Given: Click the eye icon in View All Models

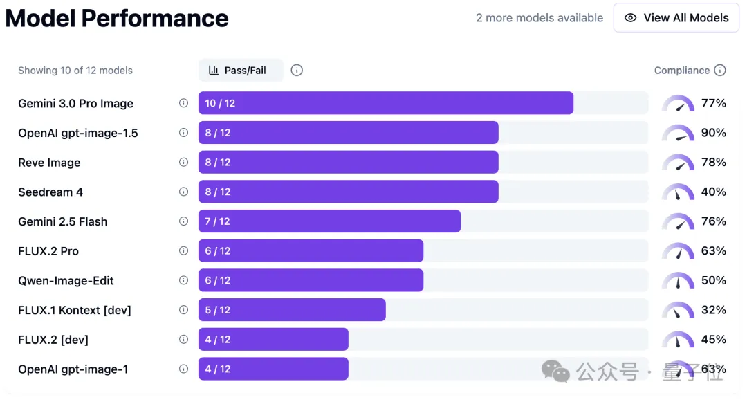Looking at the screenshot, I should tap(630, 18).
